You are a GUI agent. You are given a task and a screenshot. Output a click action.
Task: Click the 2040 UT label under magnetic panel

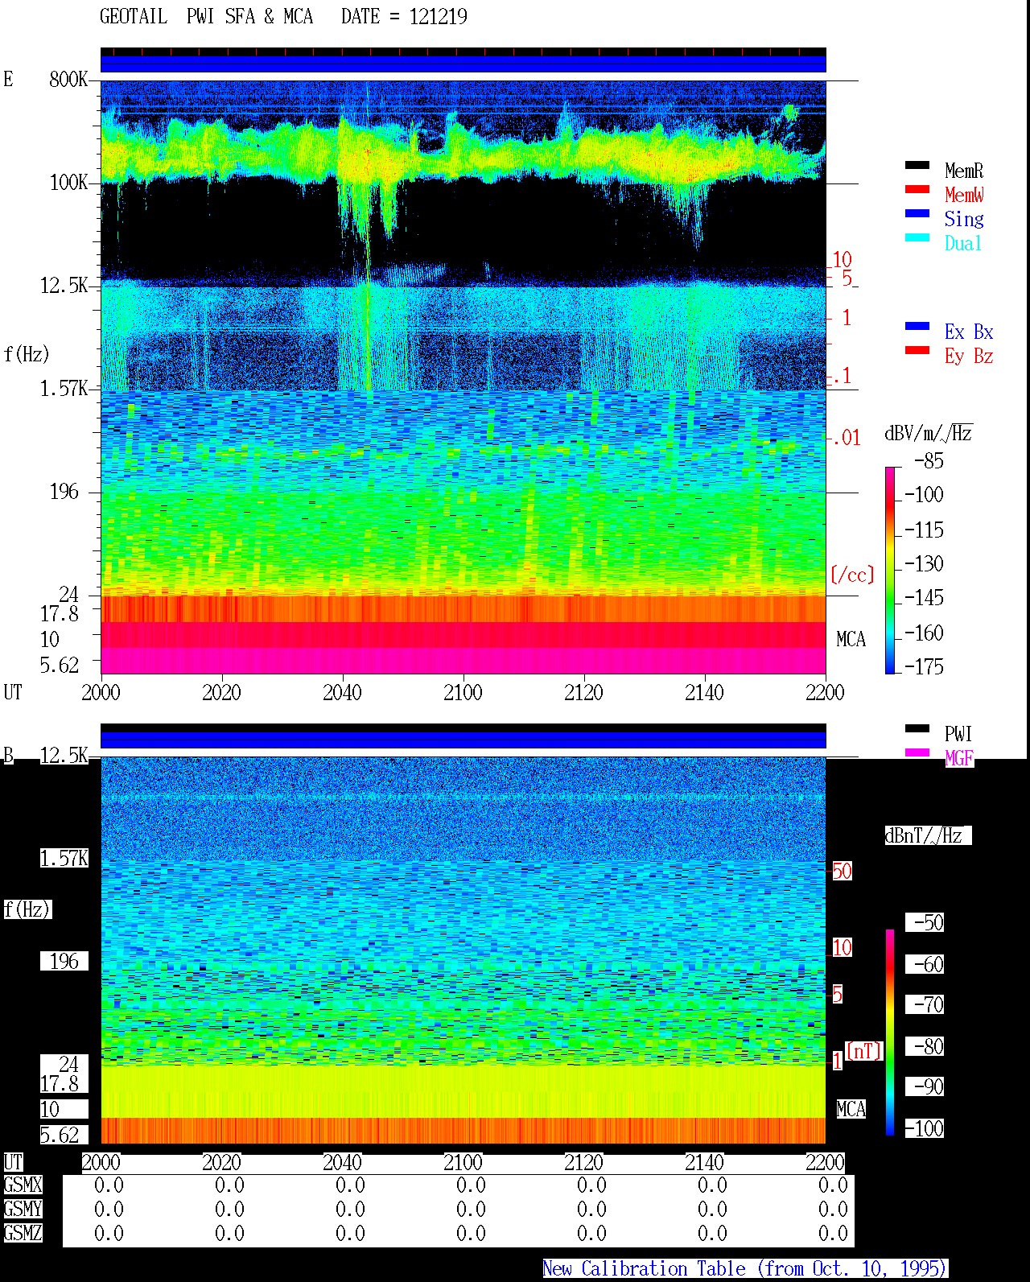pos(342,1163)
